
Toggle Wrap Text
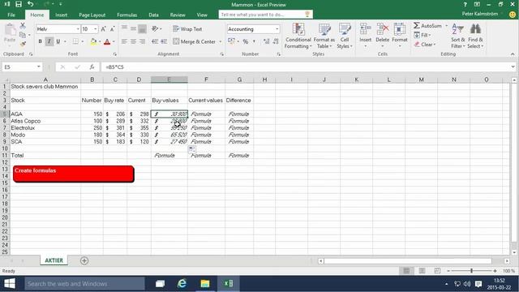point(187,29)
